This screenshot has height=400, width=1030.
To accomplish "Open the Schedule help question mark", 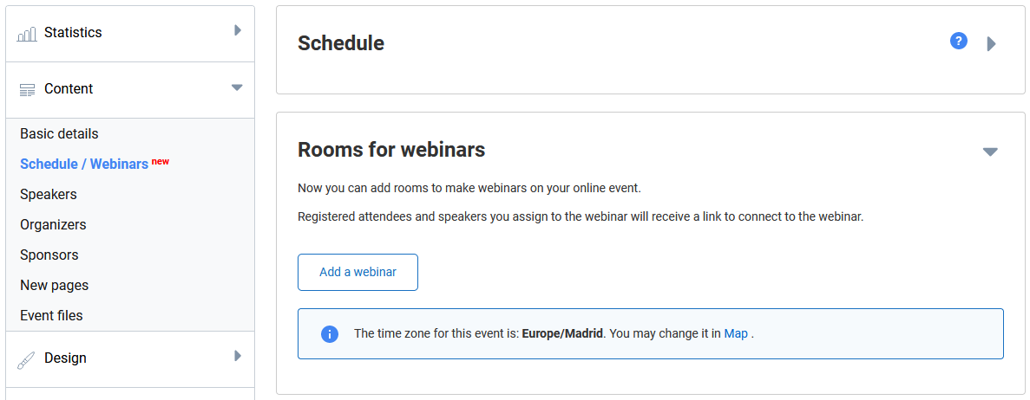I will [x=959, y=41].
